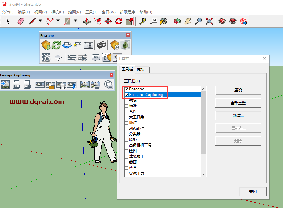Activate the Push/Pull tool
This screenshot has height=208, width=283.
coord(87,21)
